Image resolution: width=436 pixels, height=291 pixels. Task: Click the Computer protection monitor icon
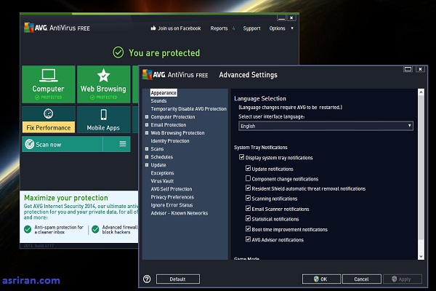[48, 76]
